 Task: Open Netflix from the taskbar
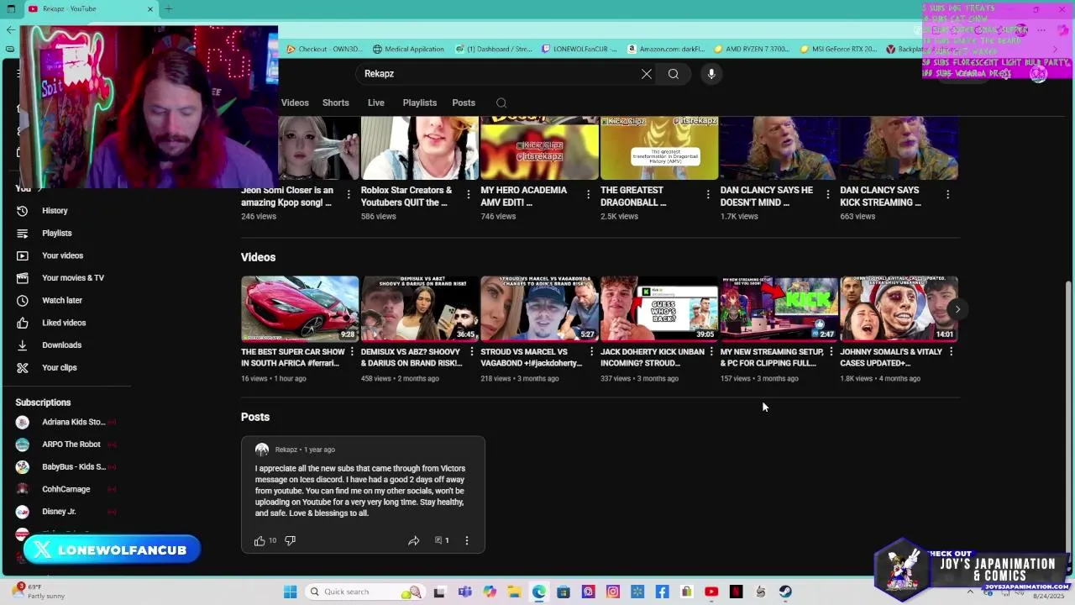click(x=736, y=592)
